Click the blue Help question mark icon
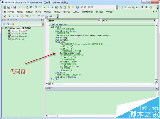The height and width of the screenshot is (119, 160). [x=77, y=7]
